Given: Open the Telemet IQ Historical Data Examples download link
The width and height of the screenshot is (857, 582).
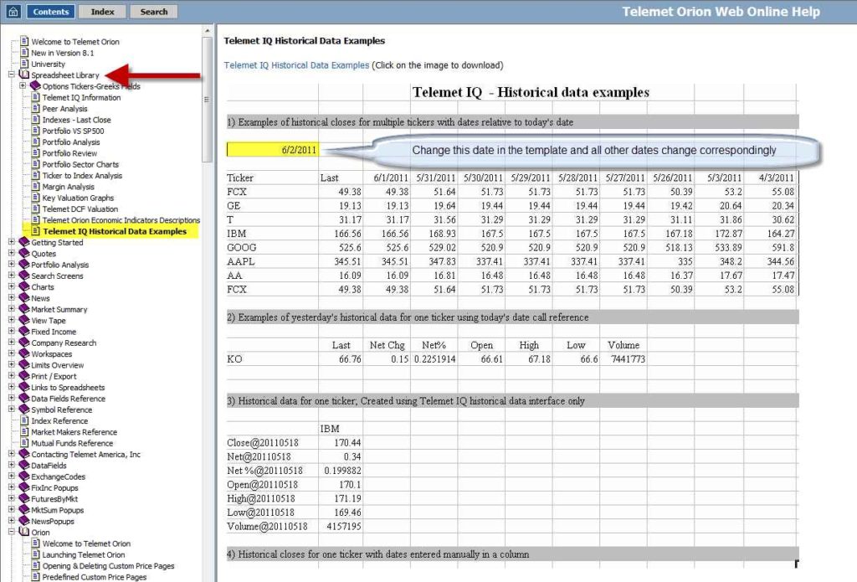Looking at the screenshot, I should coord(296,65).
